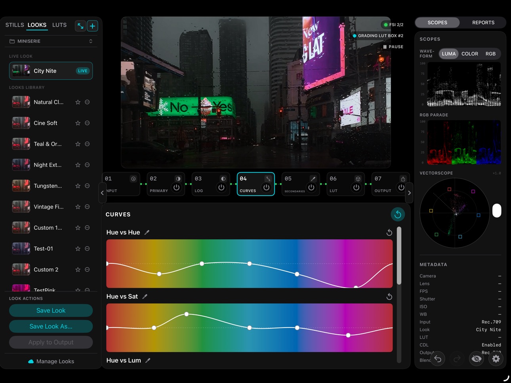Click Save Look As... button
The image size is (511, 383).
coord(51,326)
